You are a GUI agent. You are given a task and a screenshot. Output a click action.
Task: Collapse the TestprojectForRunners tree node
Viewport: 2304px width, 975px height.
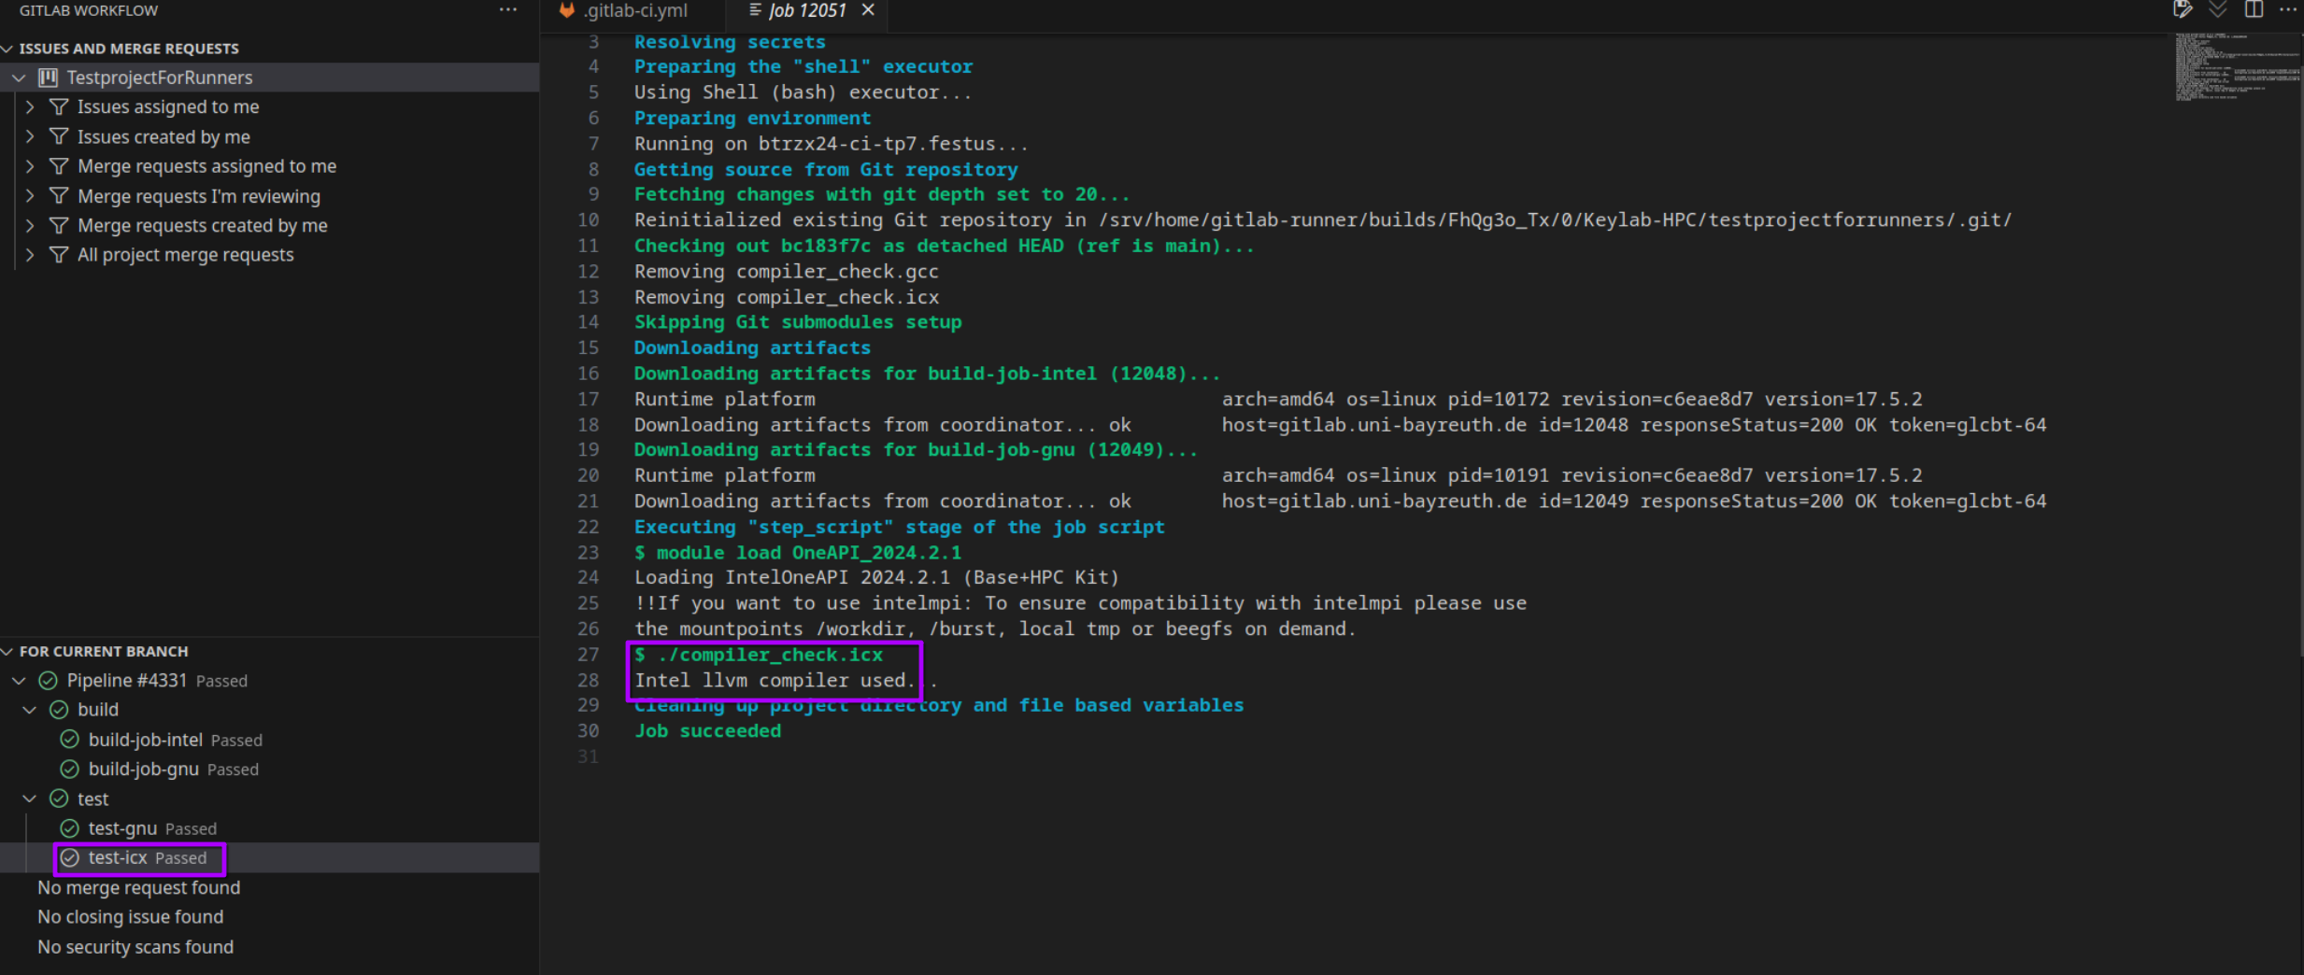19,78
